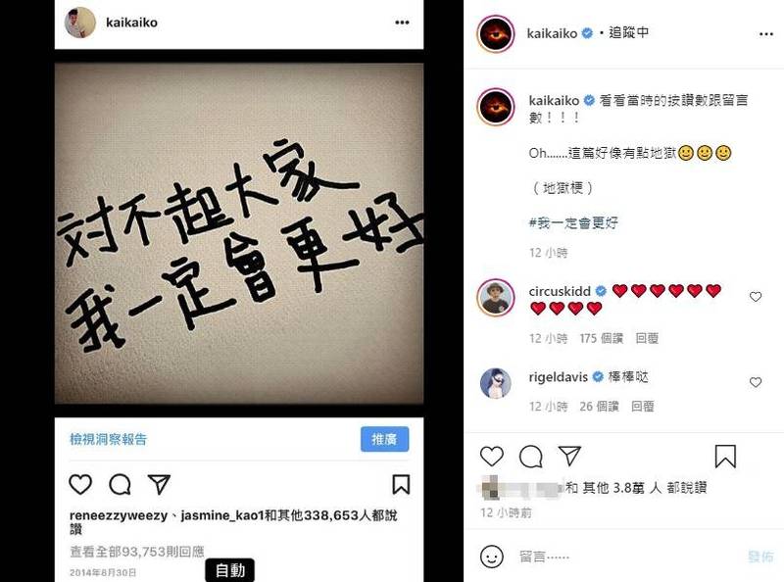Image resolution: width=784 pixels, height=582 pixels.
Task: Focus the 留言 comment input field
Action: (630, 557)
